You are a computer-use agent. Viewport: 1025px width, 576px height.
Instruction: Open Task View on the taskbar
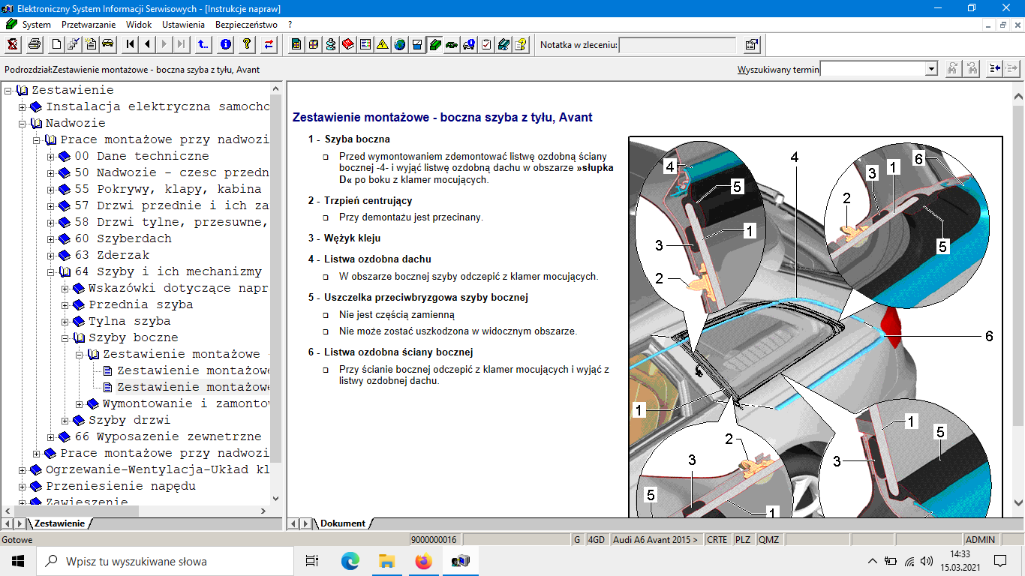(x=312, y=561)
